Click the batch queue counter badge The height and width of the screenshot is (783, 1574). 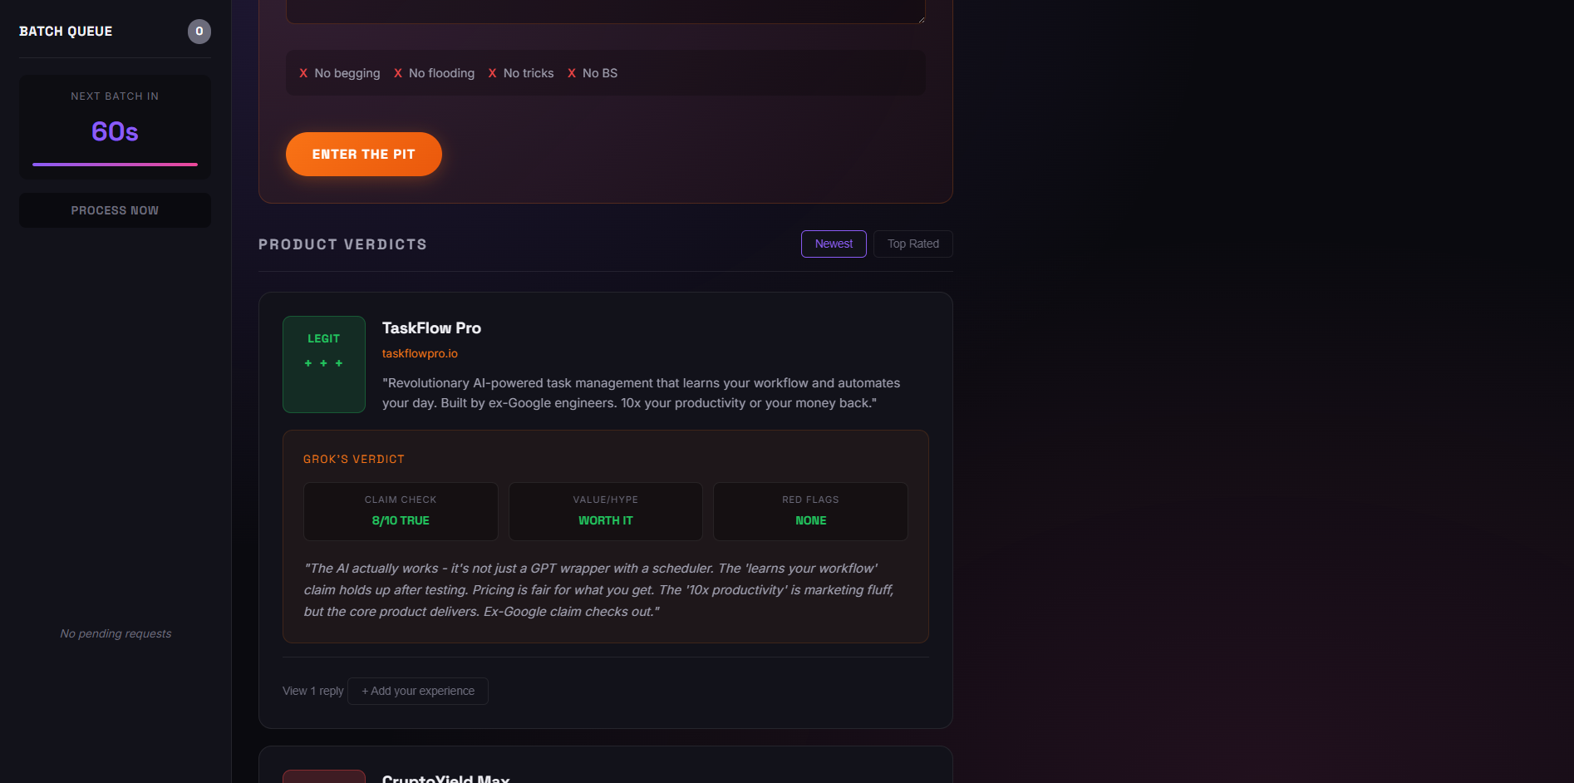click(x=199, y=31)
